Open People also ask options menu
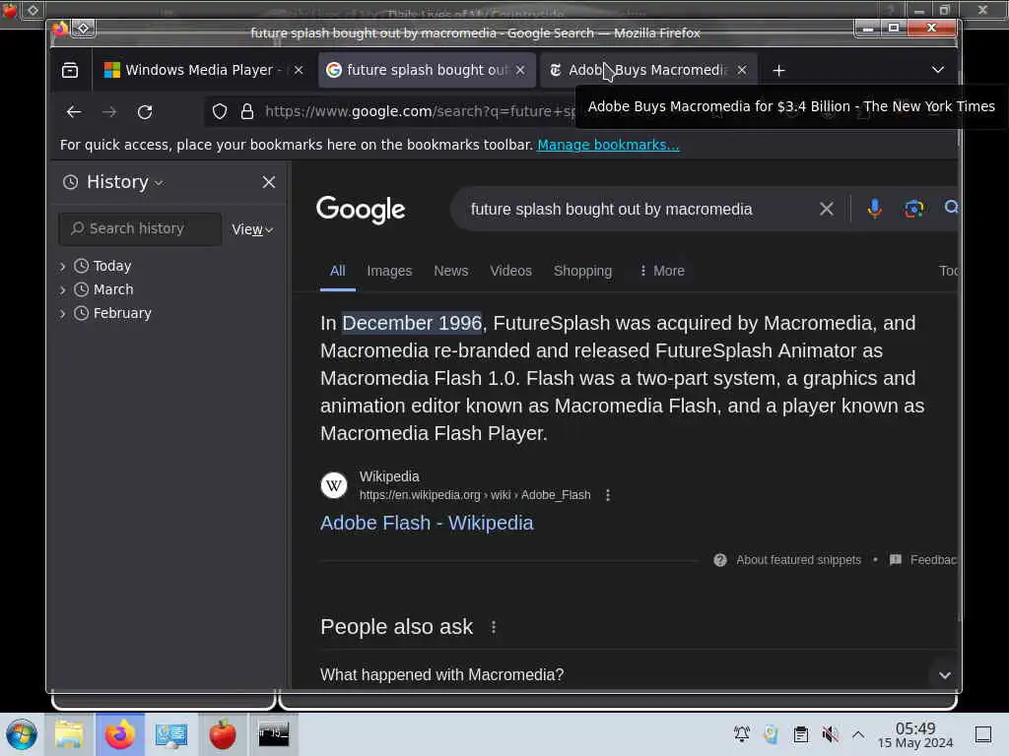 click(x=494, y=627)
